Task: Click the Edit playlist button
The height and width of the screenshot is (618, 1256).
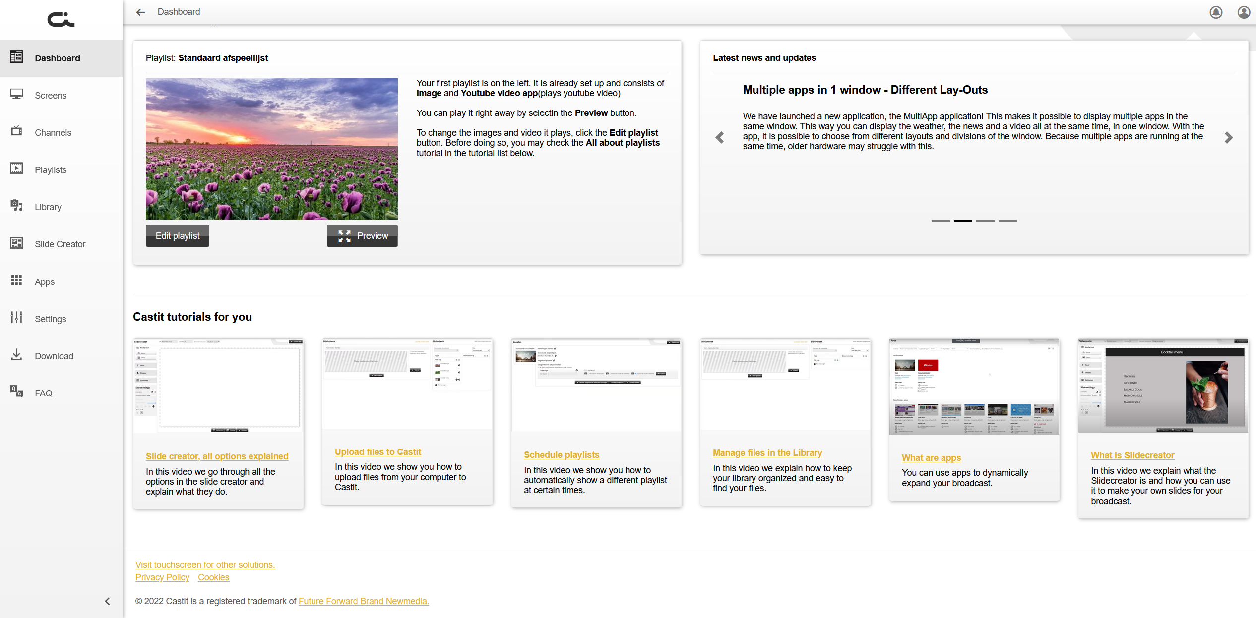Action: point(177,236)
